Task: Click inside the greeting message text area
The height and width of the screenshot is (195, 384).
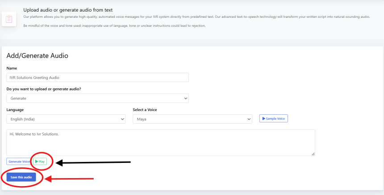Action: pos(161,143)
